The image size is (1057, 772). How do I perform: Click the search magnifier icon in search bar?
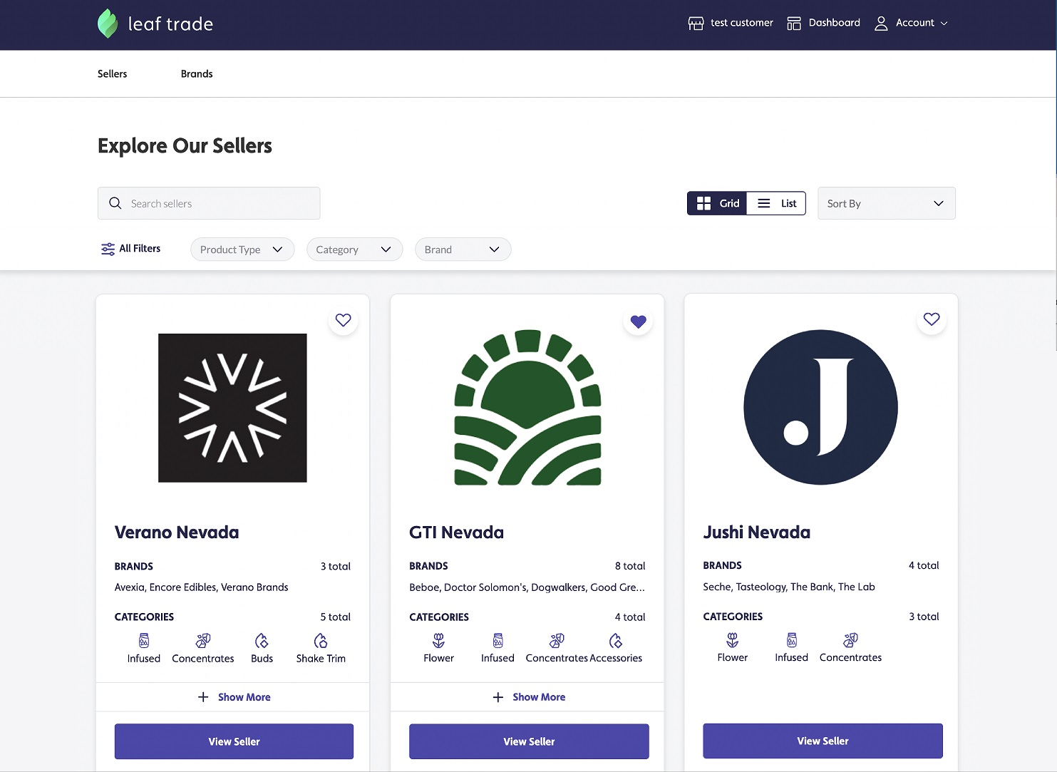tap(115, 203)
